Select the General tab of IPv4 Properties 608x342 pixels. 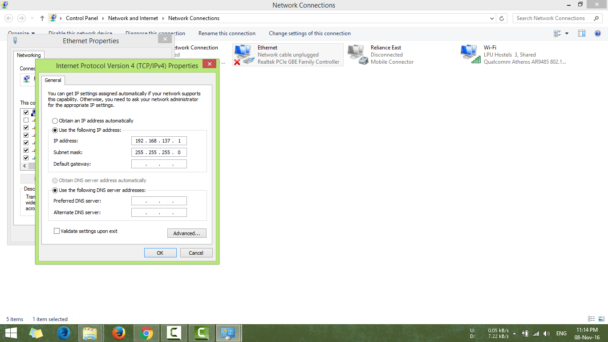coord(53,80)
